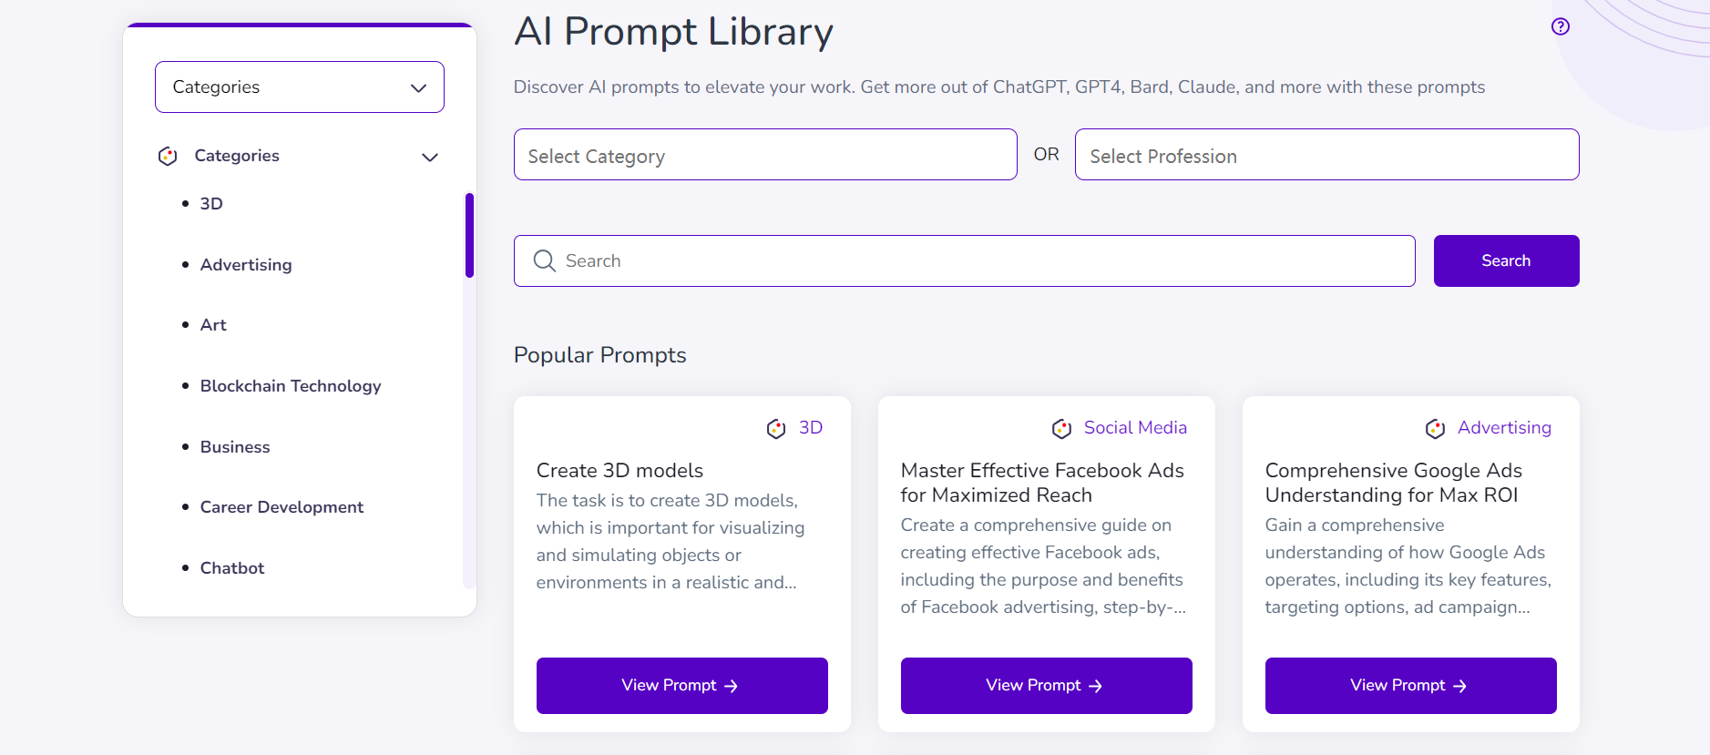
Task: Click the sidebar category list scrollbar
Action: 469,235
